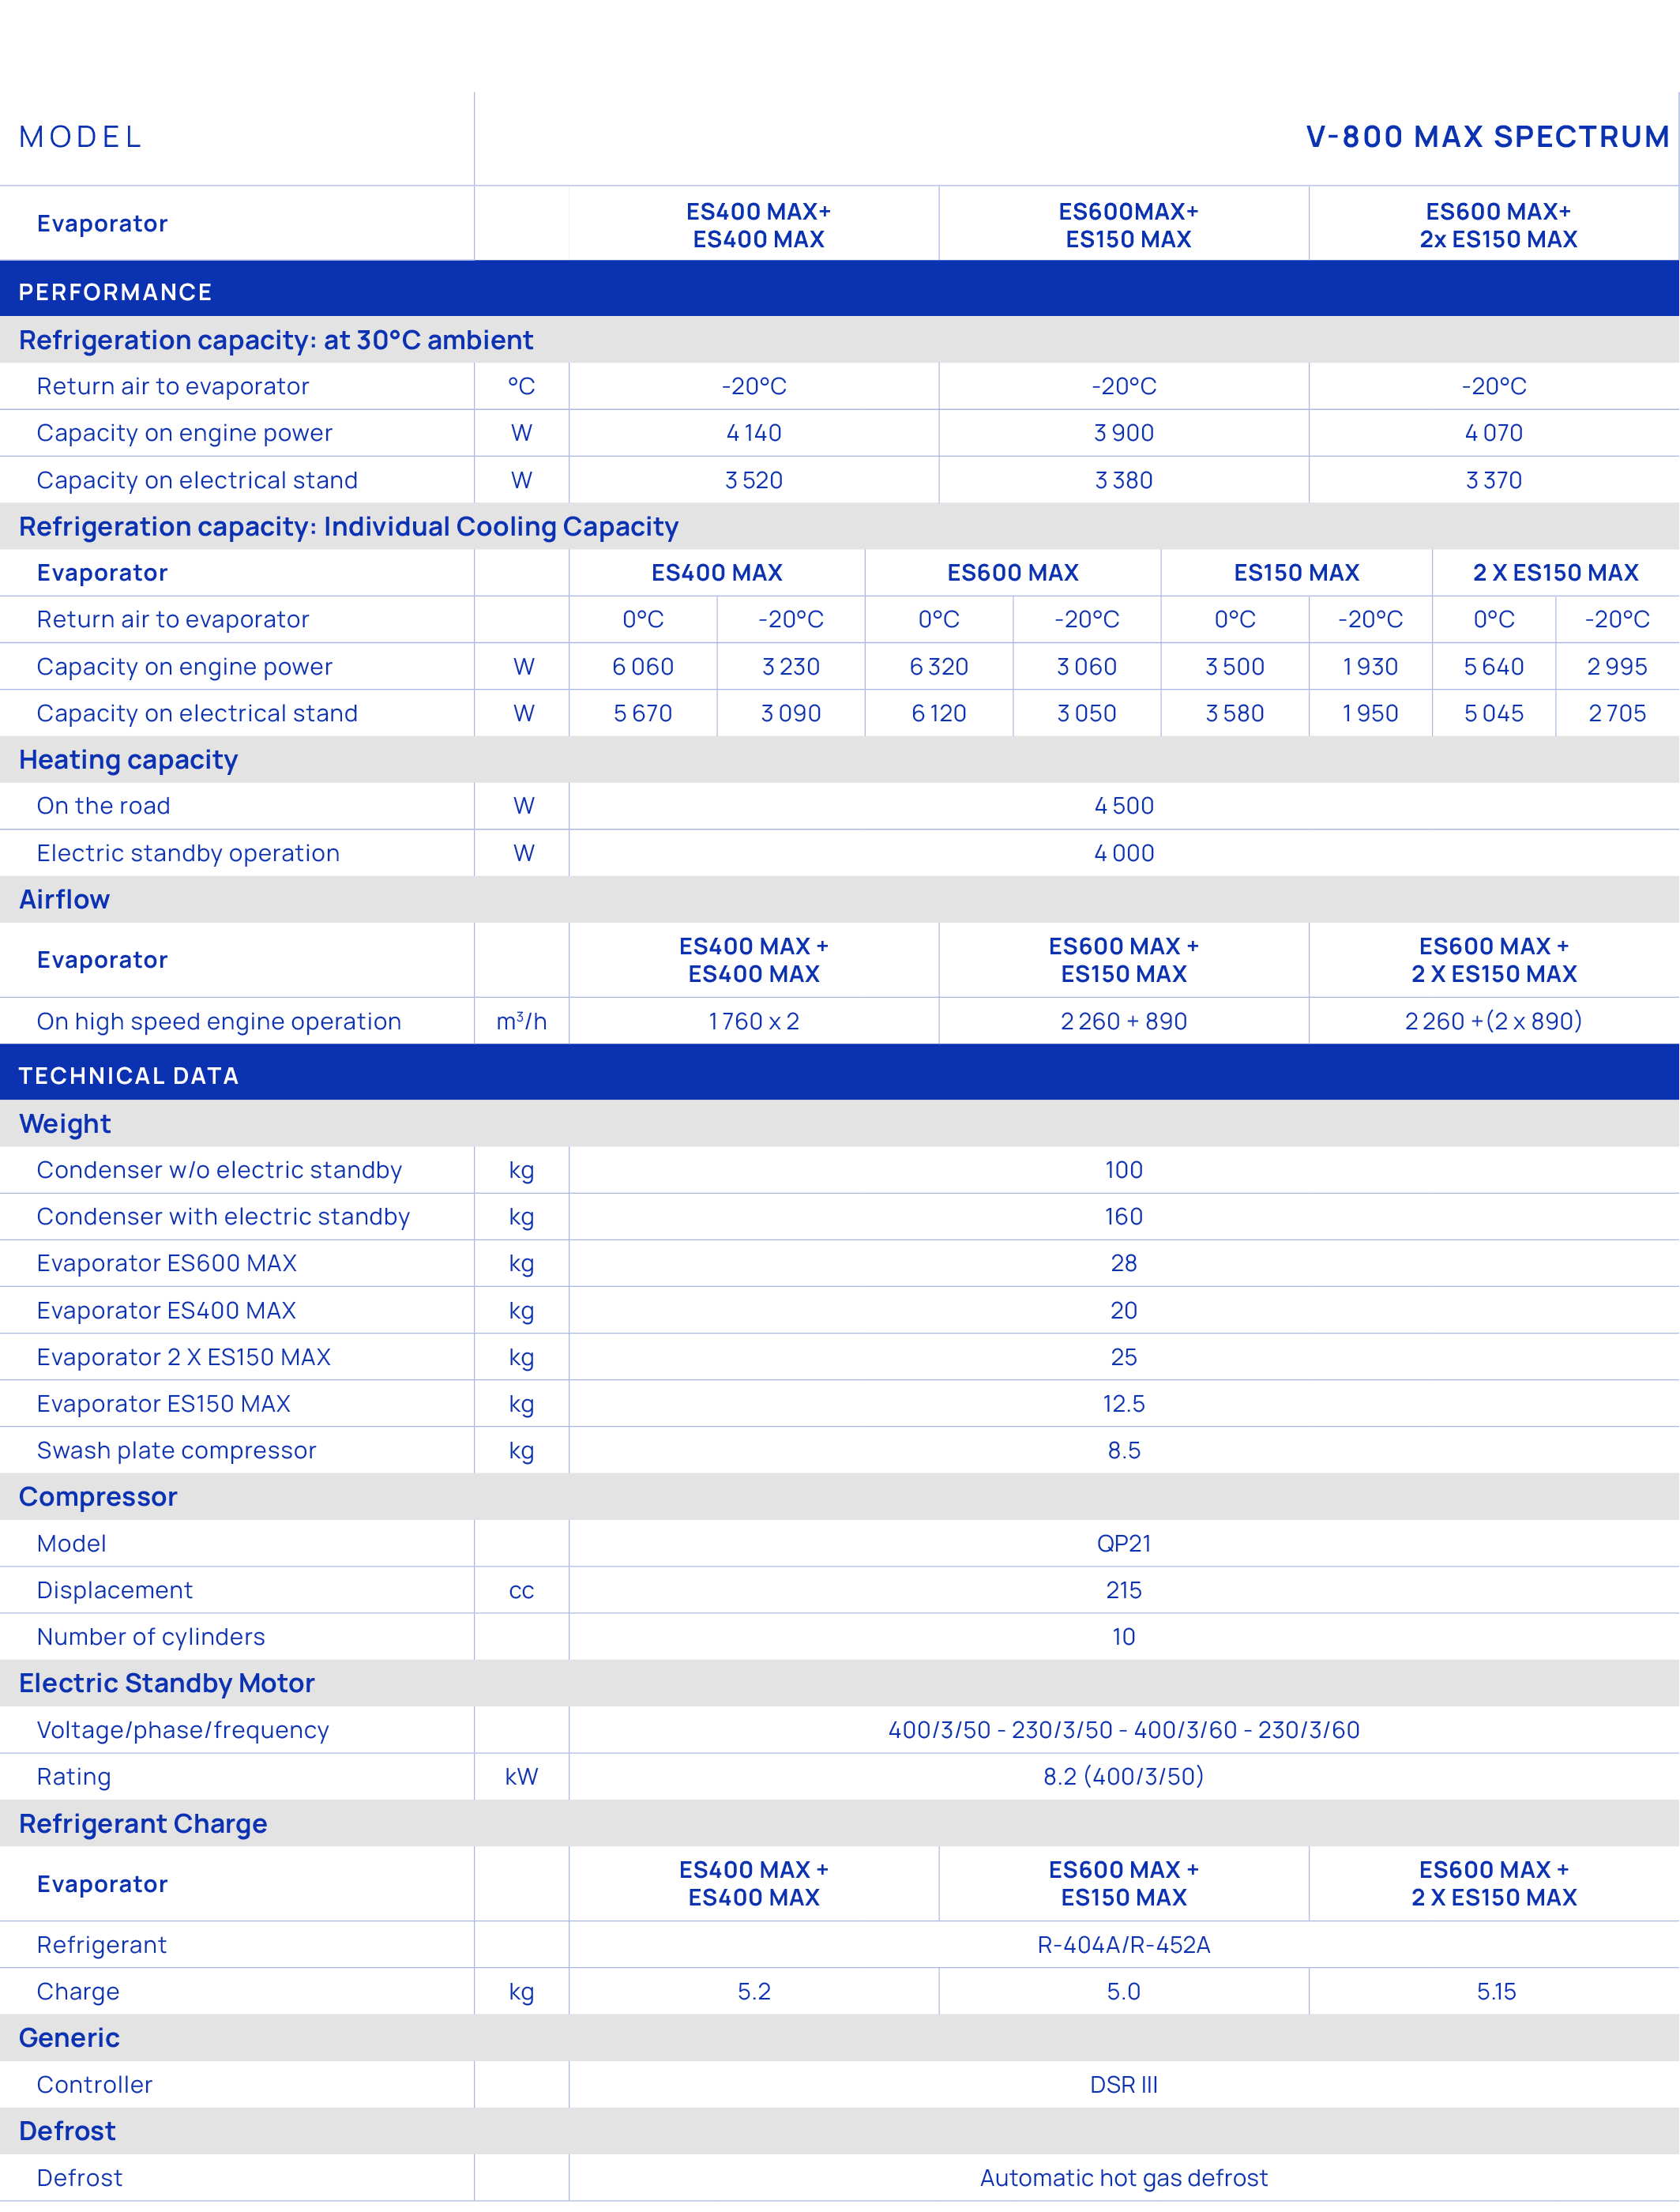Click the 1 760 x 2 airflow value
Viewport: 1680px width, 2212px height.
click(754, 1021)
